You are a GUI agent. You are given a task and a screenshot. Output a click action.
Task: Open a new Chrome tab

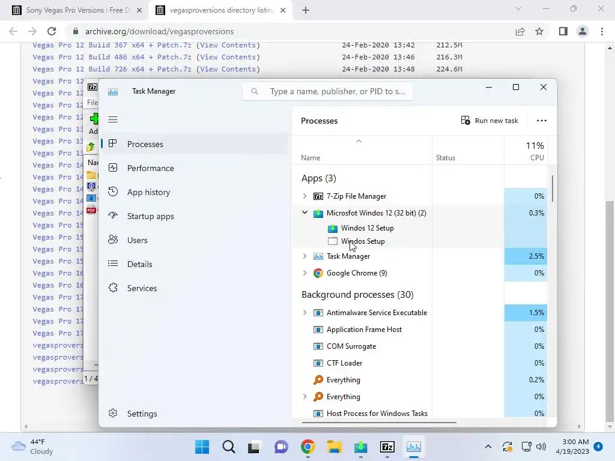[x=306, y=11]
